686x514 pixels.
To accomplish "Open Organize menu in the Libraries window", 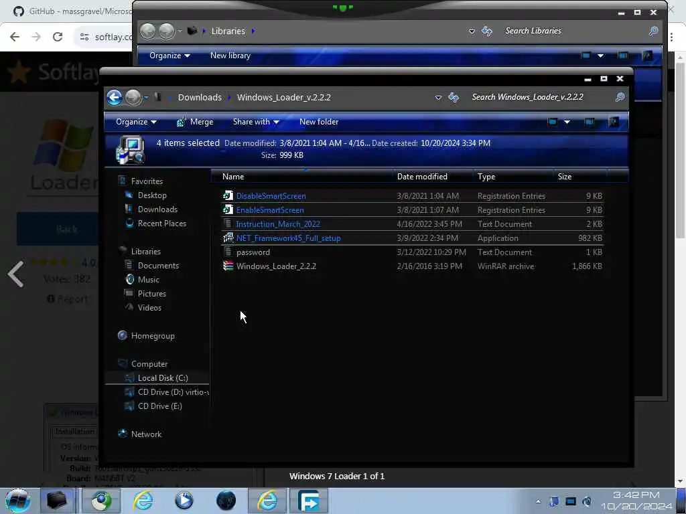I will click(x=169, y=56).
